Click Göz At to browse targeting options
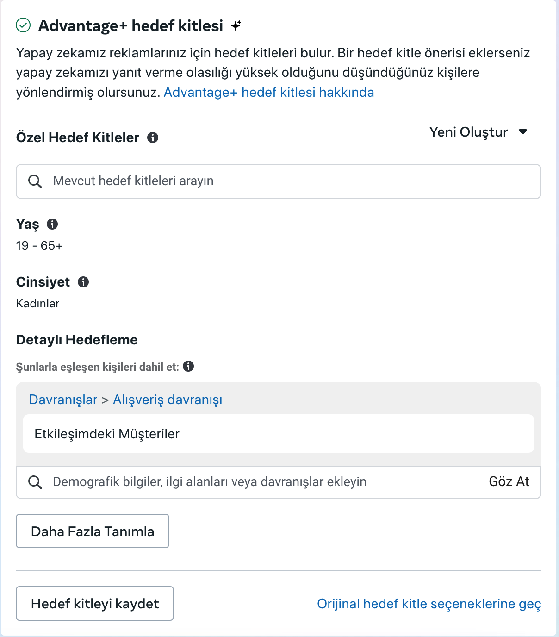This screenshot has width=559, height=637. point(509,481)
